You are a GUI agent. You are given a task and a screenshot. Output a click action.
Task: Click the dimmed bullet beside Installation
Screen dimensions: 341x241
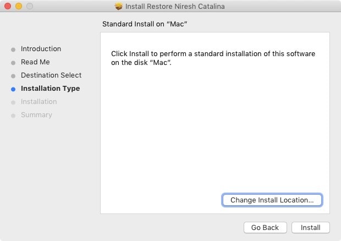coord(13,102)
